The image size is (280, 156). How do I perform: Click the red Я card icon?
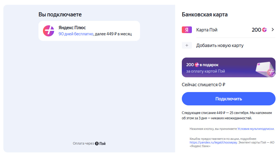click(x=187, y=30)
